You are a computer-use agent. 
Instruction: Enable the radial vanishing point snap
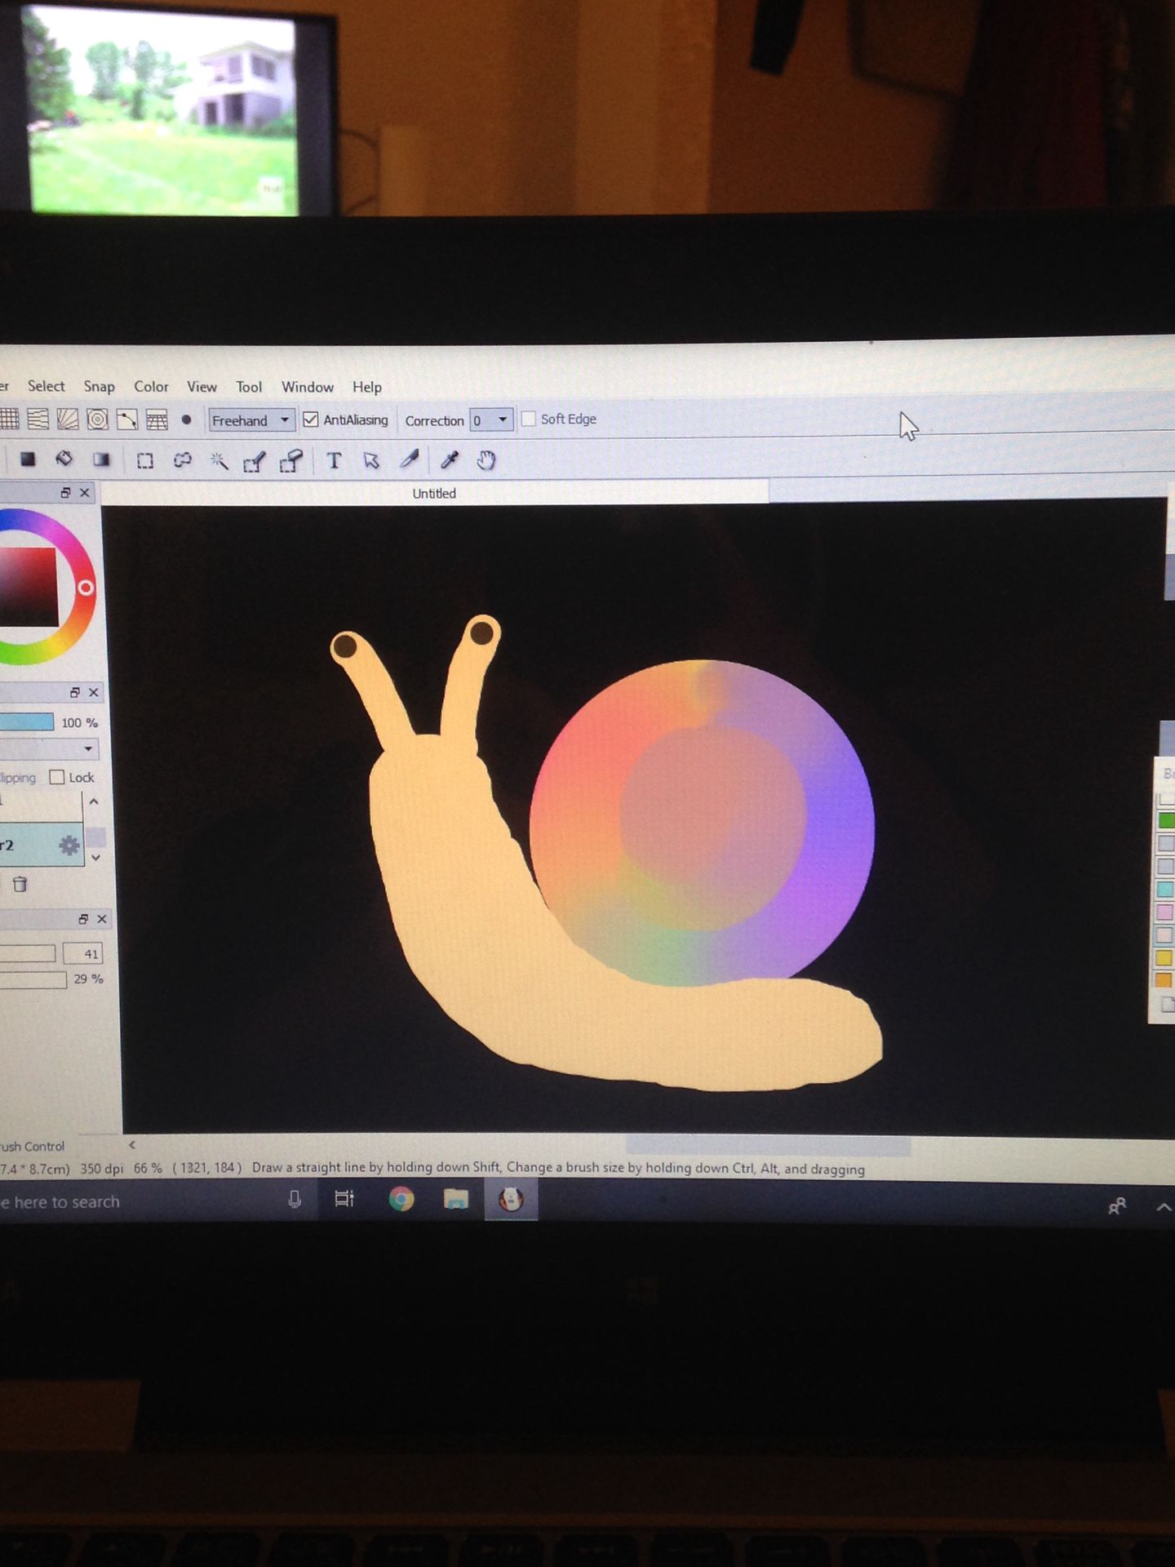click(67, 419)
